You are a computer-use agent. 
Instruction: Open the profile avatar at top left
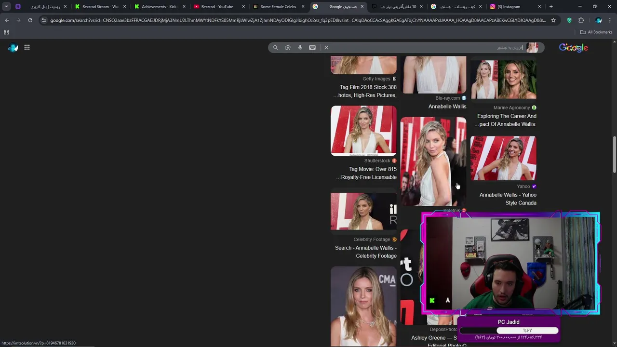coord(13,47)
